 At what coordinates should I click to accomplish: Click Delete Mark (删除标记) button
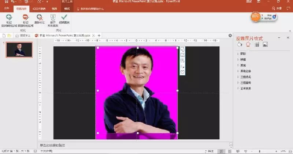[40, 19]
